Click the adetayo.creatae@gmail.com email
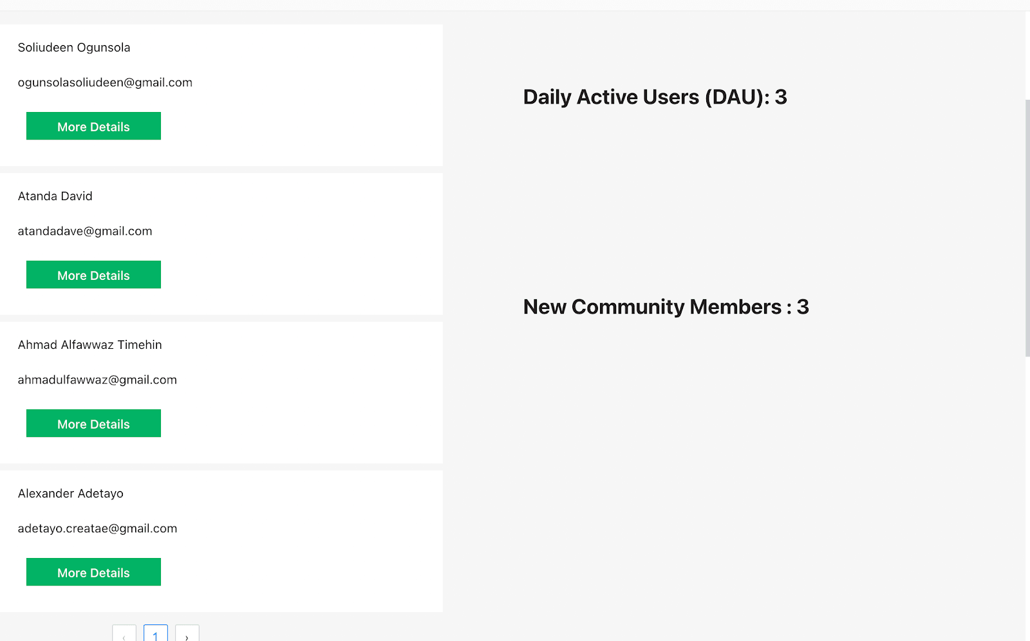 coord(97,528)
